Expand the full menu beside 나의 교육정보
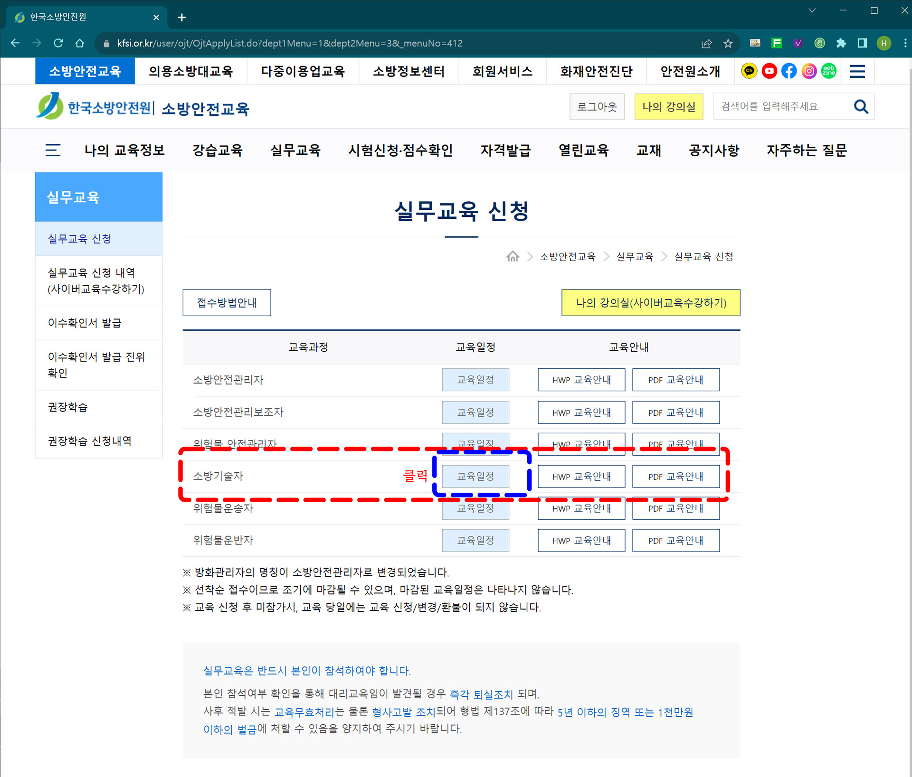The image size is (912, 777). coord(53,150)
